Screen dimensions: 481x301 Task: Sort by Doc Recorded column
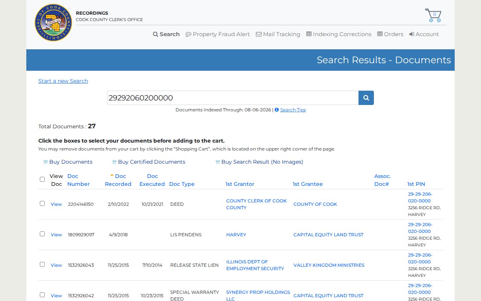(118, 180)
